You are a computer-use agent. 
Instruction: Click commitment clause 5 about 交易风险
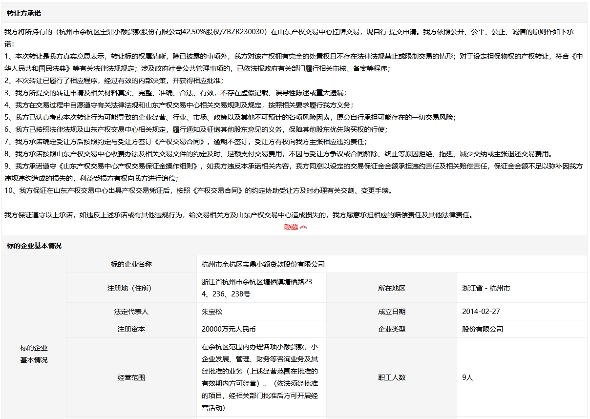(230, 117)
